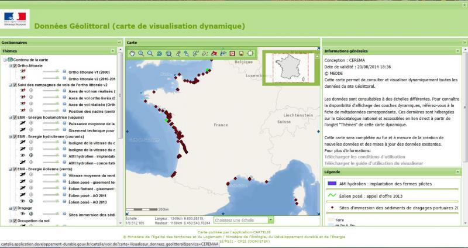Select the pan hand tool

coord(132,53)
